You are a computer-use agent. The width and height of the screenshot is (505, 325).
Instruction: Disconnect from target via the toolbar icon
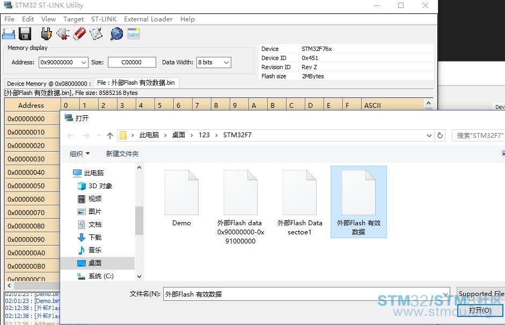click(63, 34)
